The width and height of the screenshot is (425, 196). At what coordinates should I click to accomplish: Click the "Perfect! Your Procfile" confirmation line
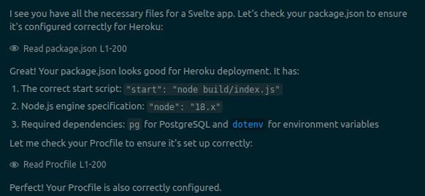[115, 187]
